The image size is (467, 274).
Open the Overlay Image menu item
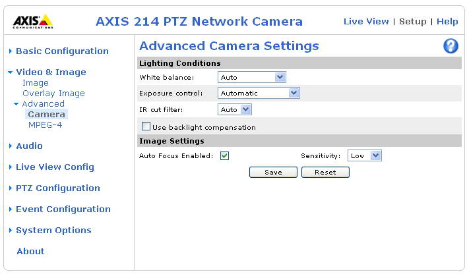53,94
